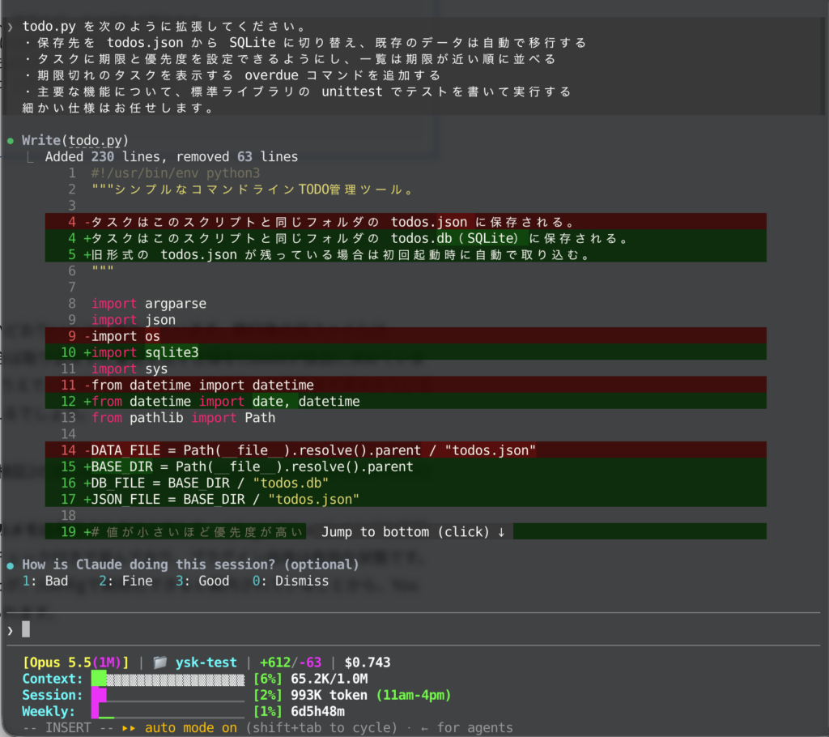Click "Added 230 lines, removed 63 lines" summary
829x737 pixels.
pyautogui.click(x=172, y=156)
